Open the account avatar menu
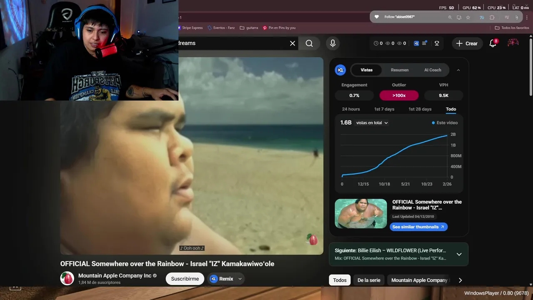Viewport: 533px width, 300px height. coord(513,43)
